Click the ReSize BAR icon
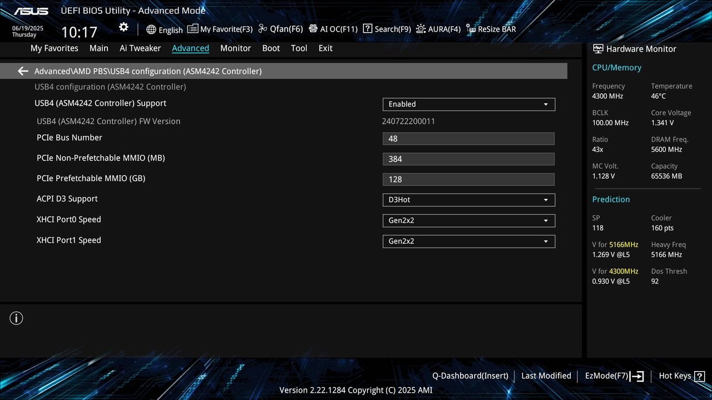The height and width of the screenshot is (400, 712). point(491,29)
